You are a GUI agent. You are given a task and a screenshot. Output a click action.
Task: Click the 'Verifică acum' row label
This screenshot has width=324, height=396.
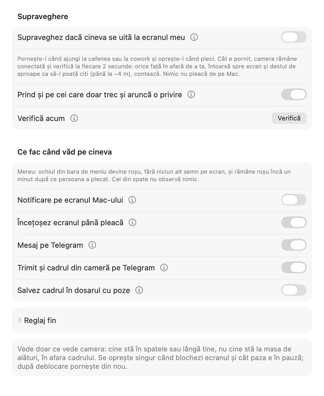click(x=41, y=118)
